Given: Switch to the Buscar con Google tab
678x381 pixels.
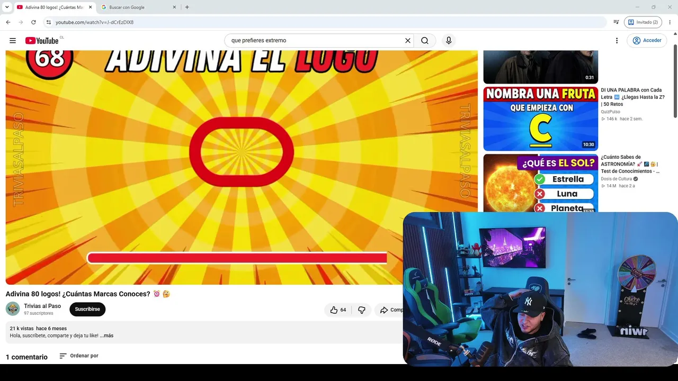Looking at the screenshot, I should [138, 7].
